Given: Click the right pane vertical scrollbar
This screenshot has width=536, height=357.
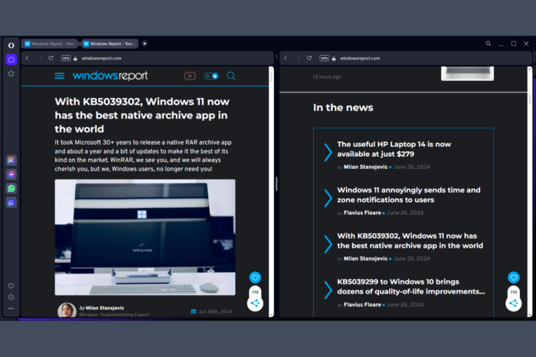Looking at the screenshot, I should click(530, 191).
